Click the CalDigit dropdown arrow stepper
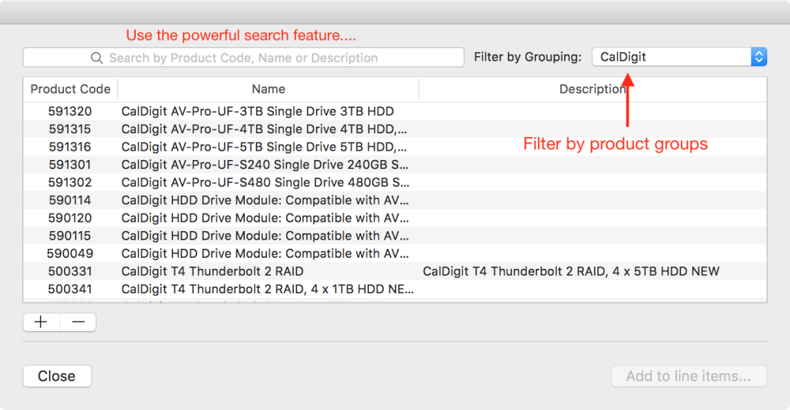 pos(758,57)
